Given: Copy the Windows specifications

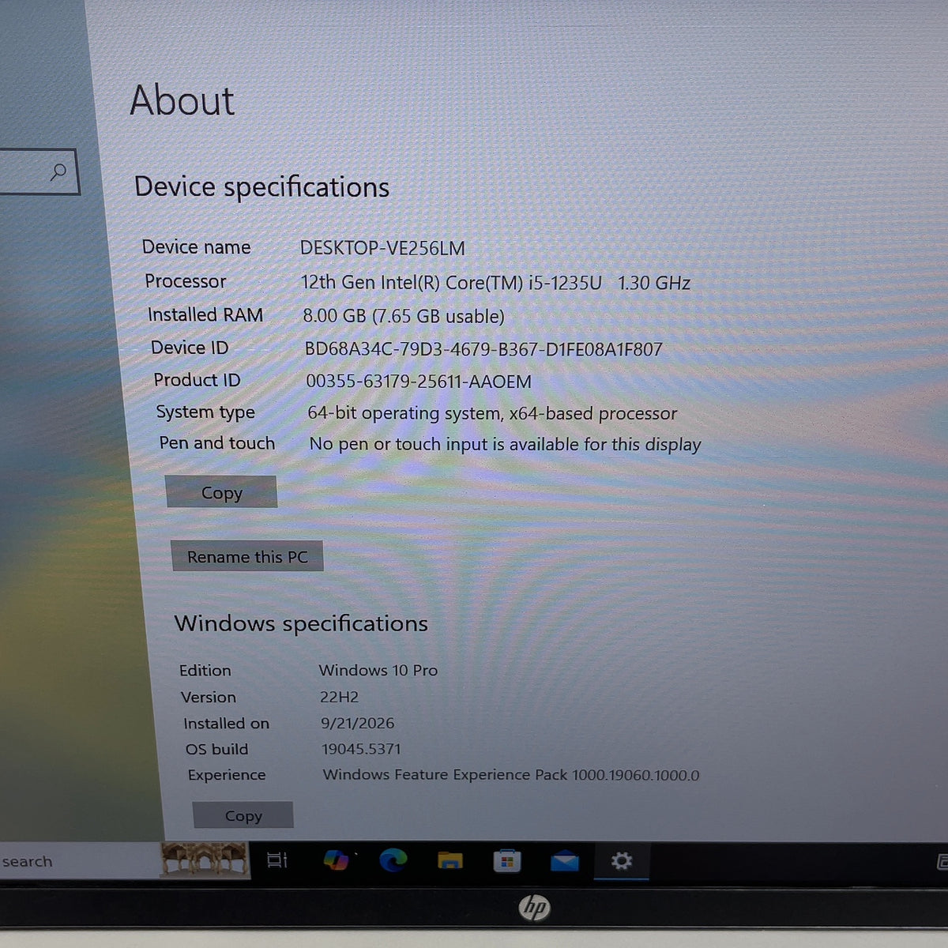Looking at the screenshot, I should (x=243, y=815).
